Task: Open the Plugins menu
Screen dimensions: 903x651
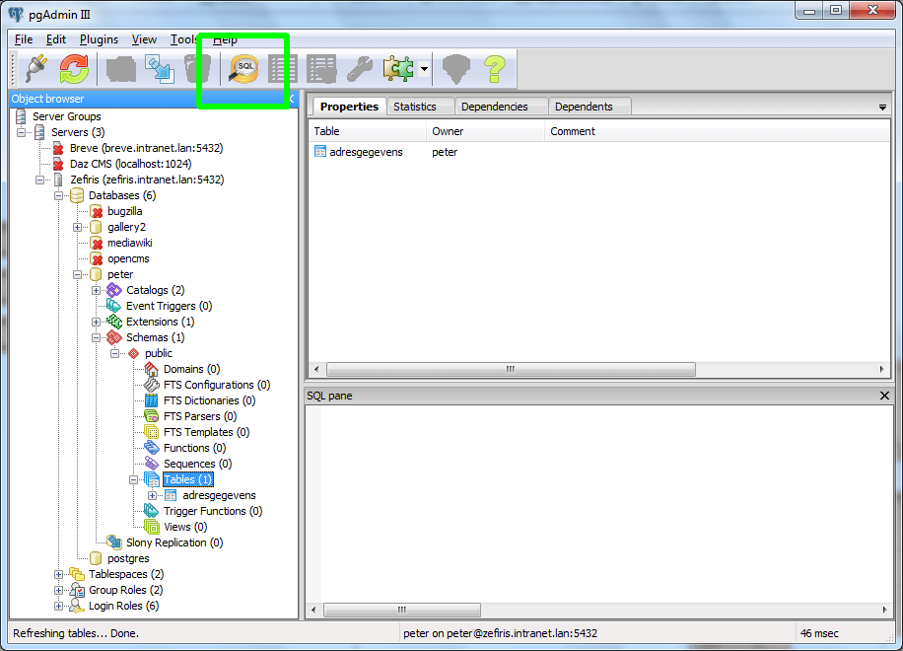Action: 99,39
